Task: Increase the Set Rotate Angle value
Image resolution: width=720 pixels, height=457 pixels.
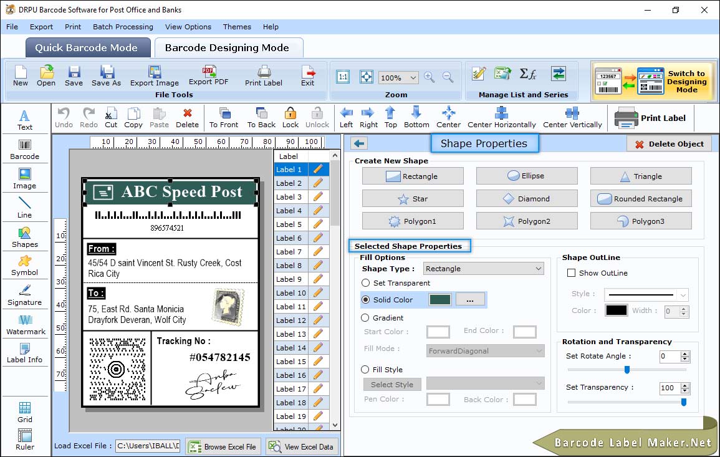Action: pos(685,354)
